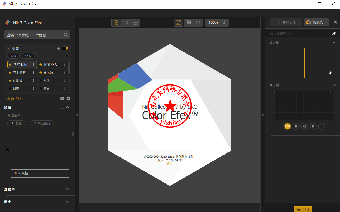Open options menu for 所有个人
This screenshot has height=212, width=340.
pyautogui.click(x=64, y=65)
